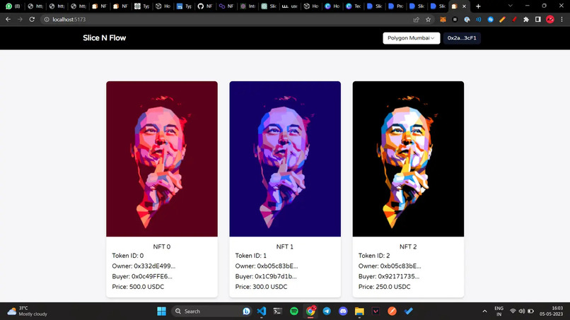Reload the page with the refresh icon
Image resolution: width=570 pixels, height=320 pixels.
point(32,19)
